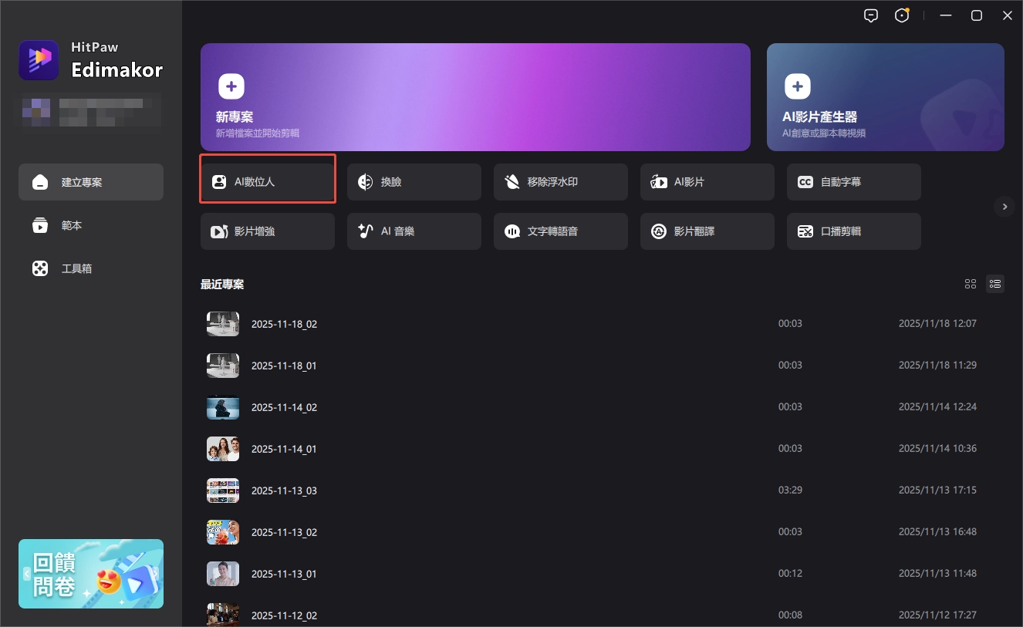Open the feedback message icon in title bar

[871, 15]
